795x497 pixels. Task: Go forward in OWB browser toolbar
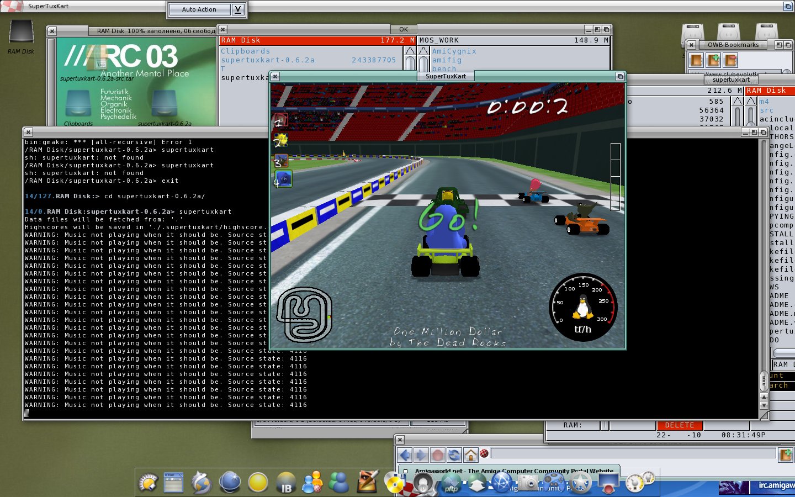coord(421,455)
